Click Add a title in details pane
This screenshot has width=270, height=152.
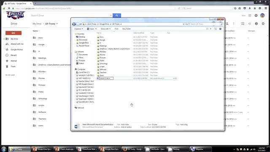[x=125, y=125]
